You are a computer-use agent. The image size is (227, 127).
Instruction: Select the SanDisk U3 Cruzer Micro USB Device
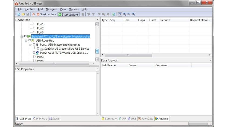[67, 49]
